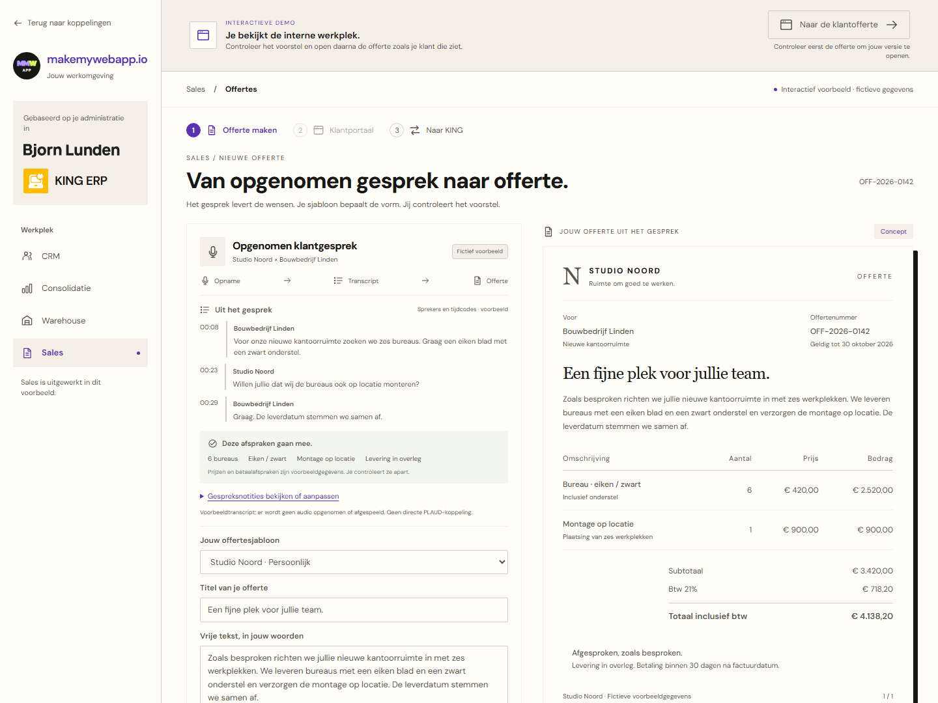This screenshot has width=938, height=703.
Task: Click the window icon next to Interactieve demo
Action: (x=203, y=35)
